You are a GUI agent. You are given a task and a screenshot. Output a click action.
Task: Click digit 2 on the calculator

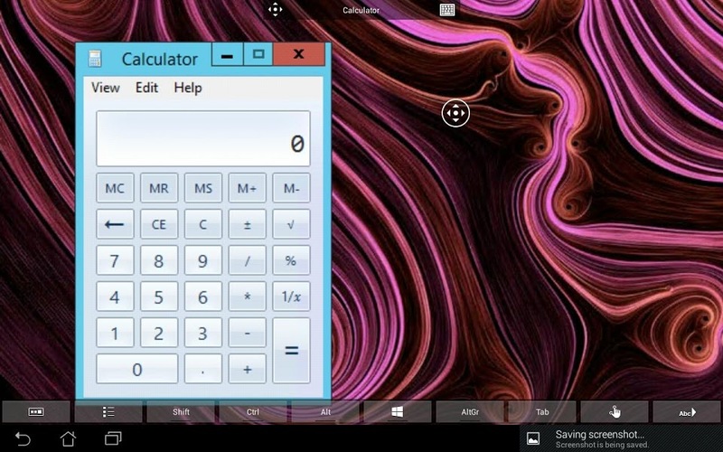point(159,333)
